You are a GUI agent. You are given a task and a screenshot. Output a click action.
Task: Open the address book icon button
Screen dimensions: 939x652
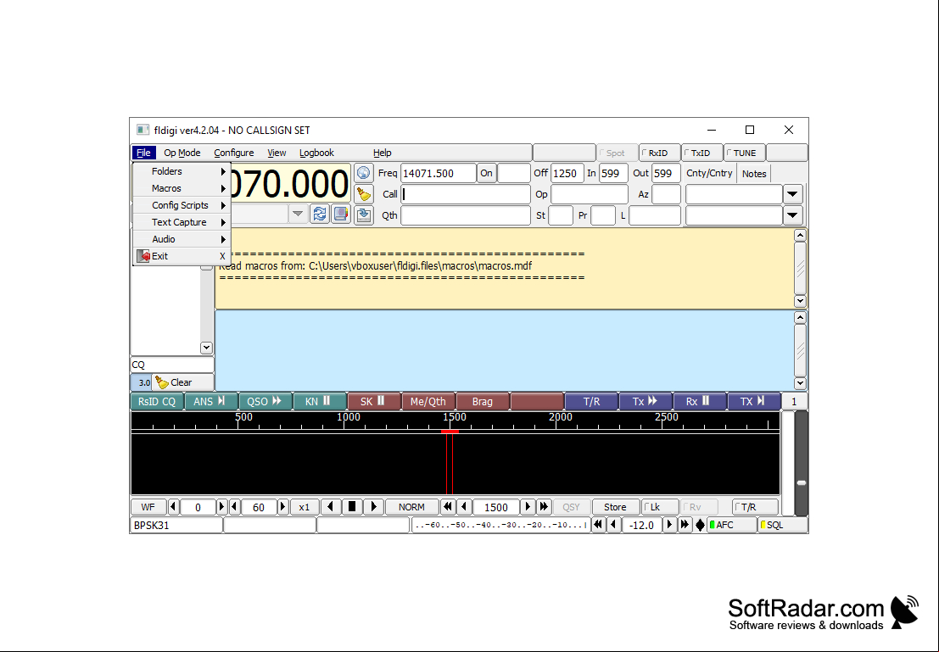click(x=341, y=214)
